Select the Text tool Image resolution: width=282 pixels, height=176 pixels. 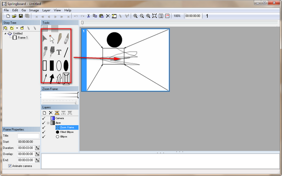59,52
